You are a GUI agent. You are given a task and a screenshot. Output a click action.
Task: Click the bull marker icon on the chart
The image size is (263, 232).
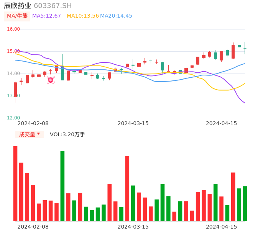click(x=51, y=80)
